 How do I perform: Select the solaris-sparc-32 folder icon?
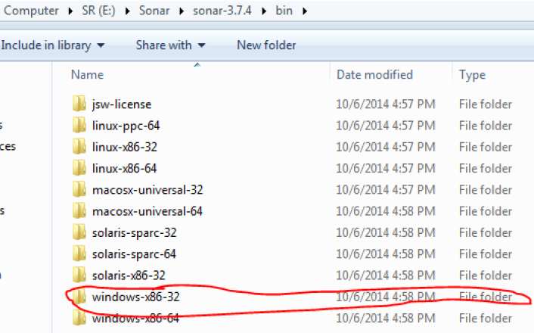coord(79,232)
